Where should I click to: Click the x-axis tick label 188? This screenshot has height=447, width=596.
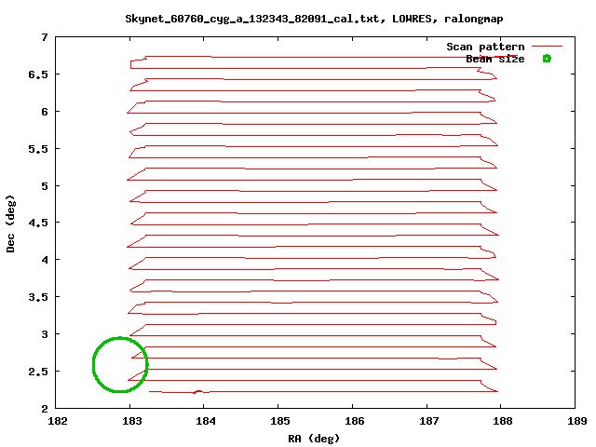click(503, 421)
